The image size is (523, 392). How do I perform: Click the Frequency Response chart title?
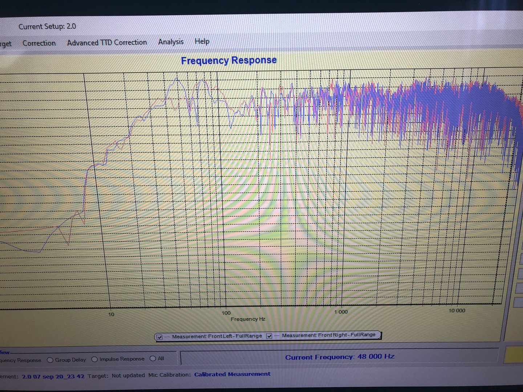point(229,60)
